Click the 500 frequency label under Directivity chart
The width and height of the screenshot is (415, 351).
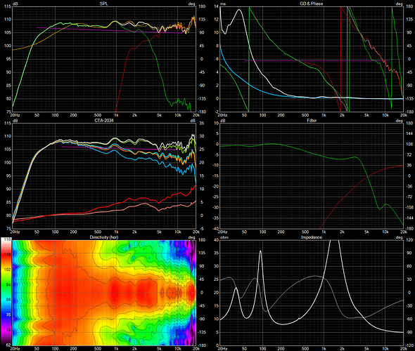tap(98, 349)
